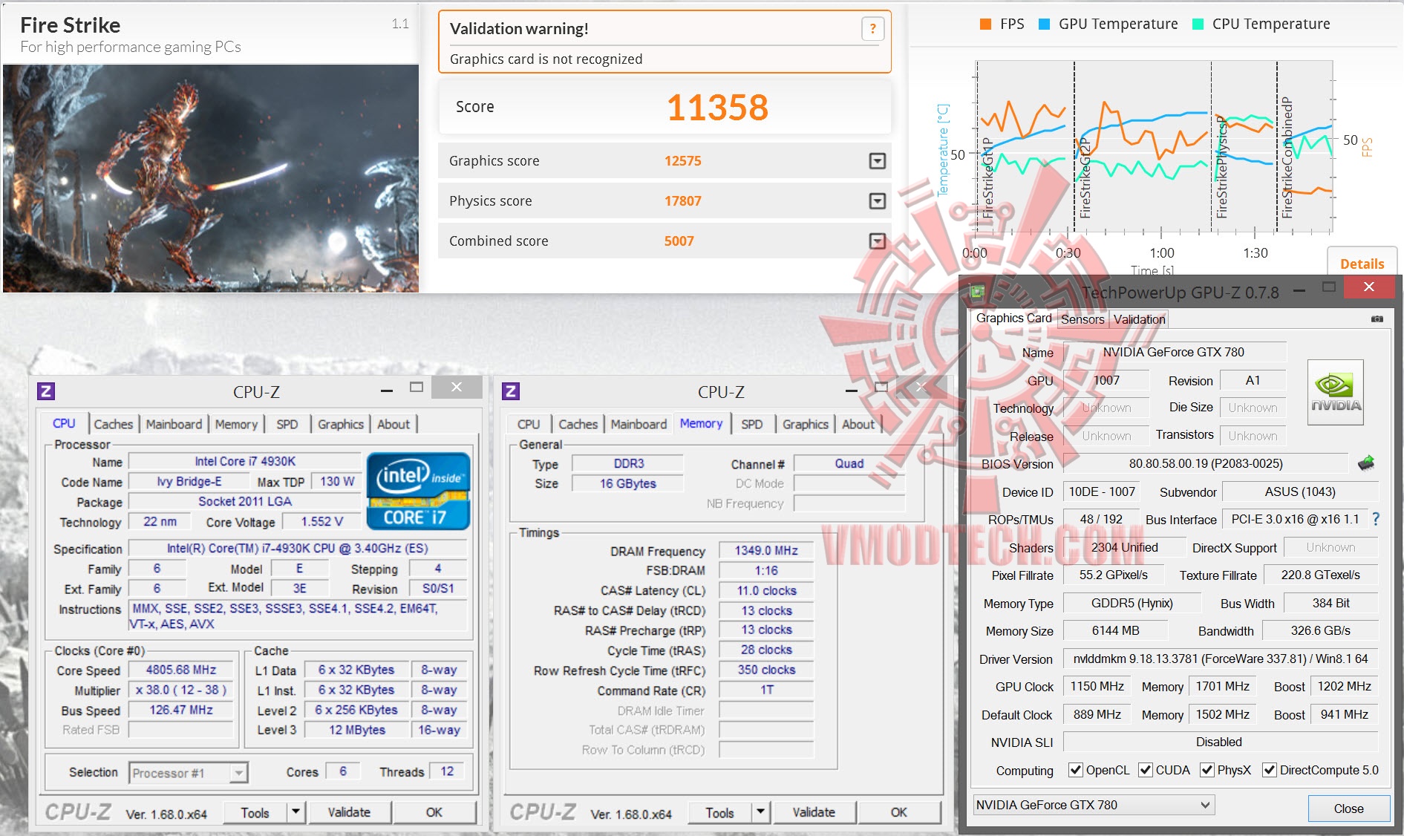Open the Tools dropdown arrow in right CPU-Z
Image resolution: width=1404 pixels, height=836 pixels.
pos(760,812)
